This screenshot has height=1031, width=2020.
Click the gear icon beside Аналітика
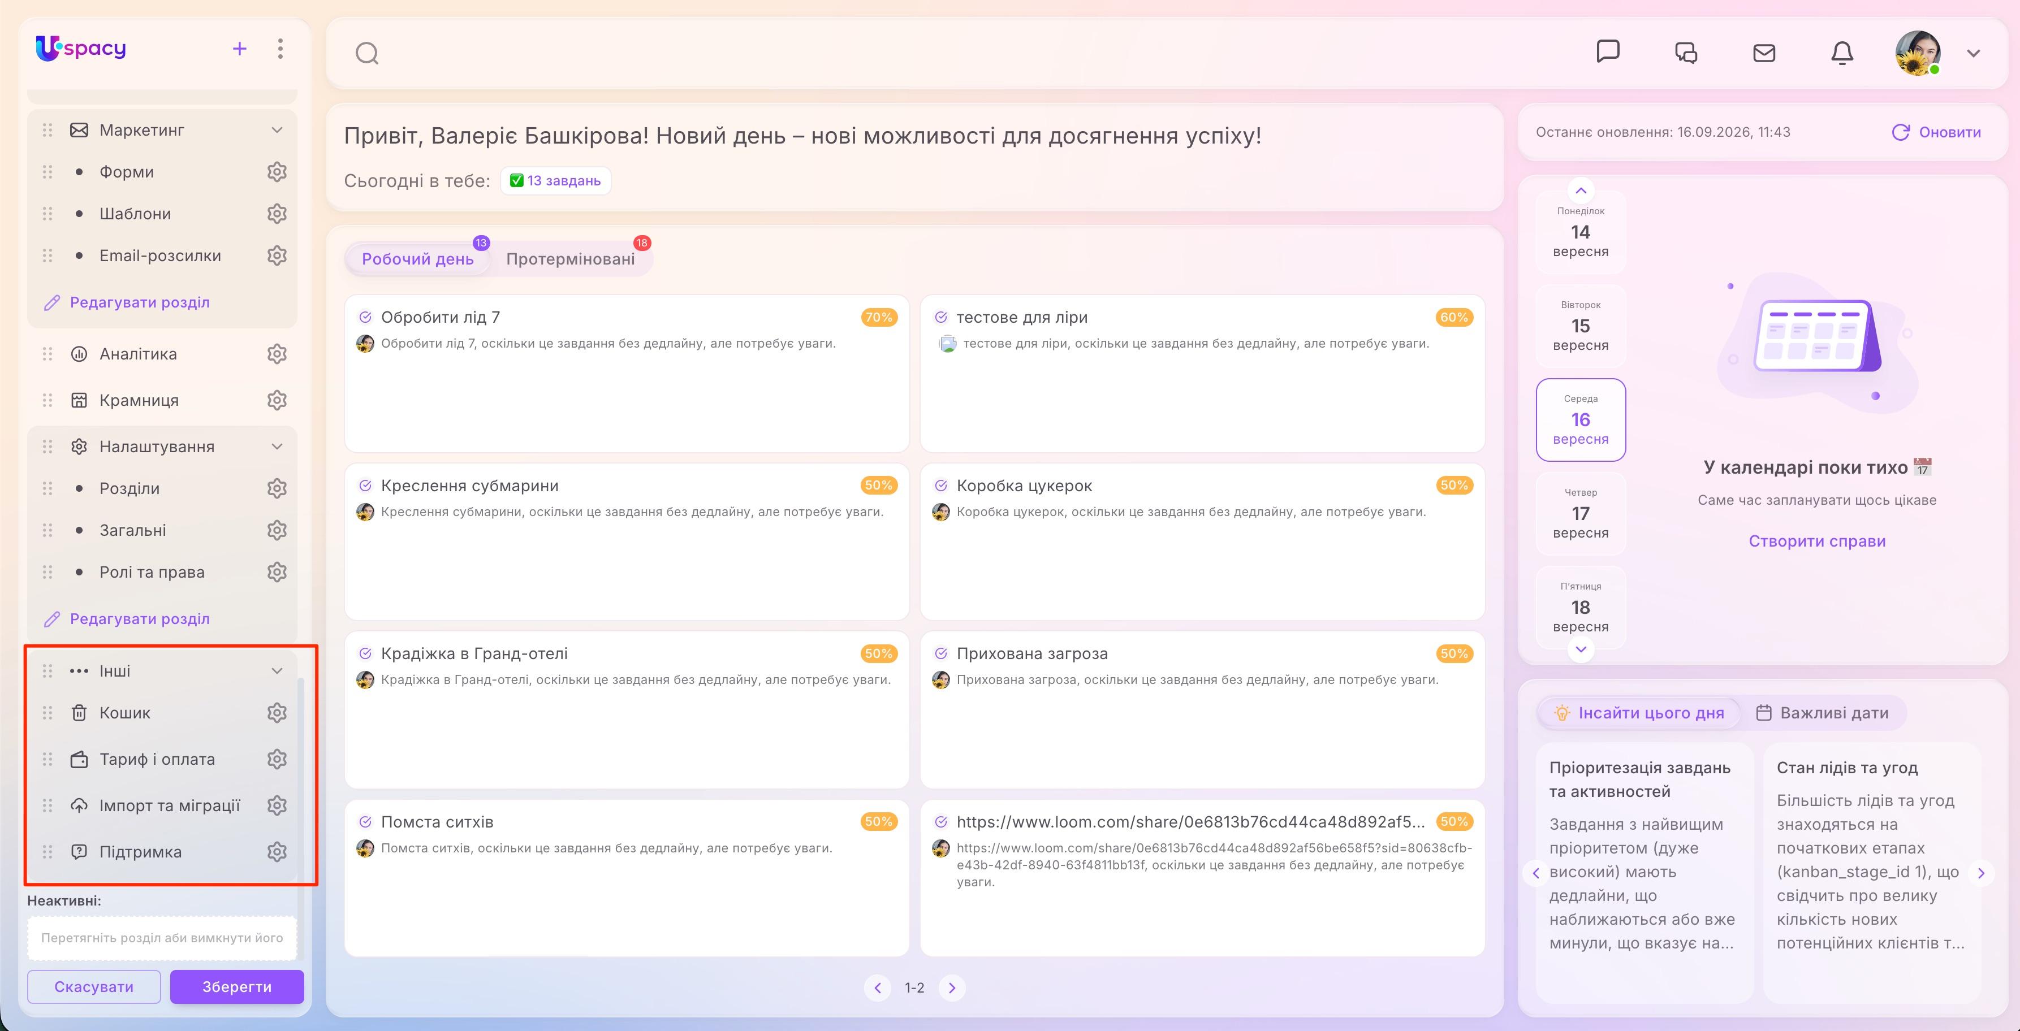click(277, 354)
